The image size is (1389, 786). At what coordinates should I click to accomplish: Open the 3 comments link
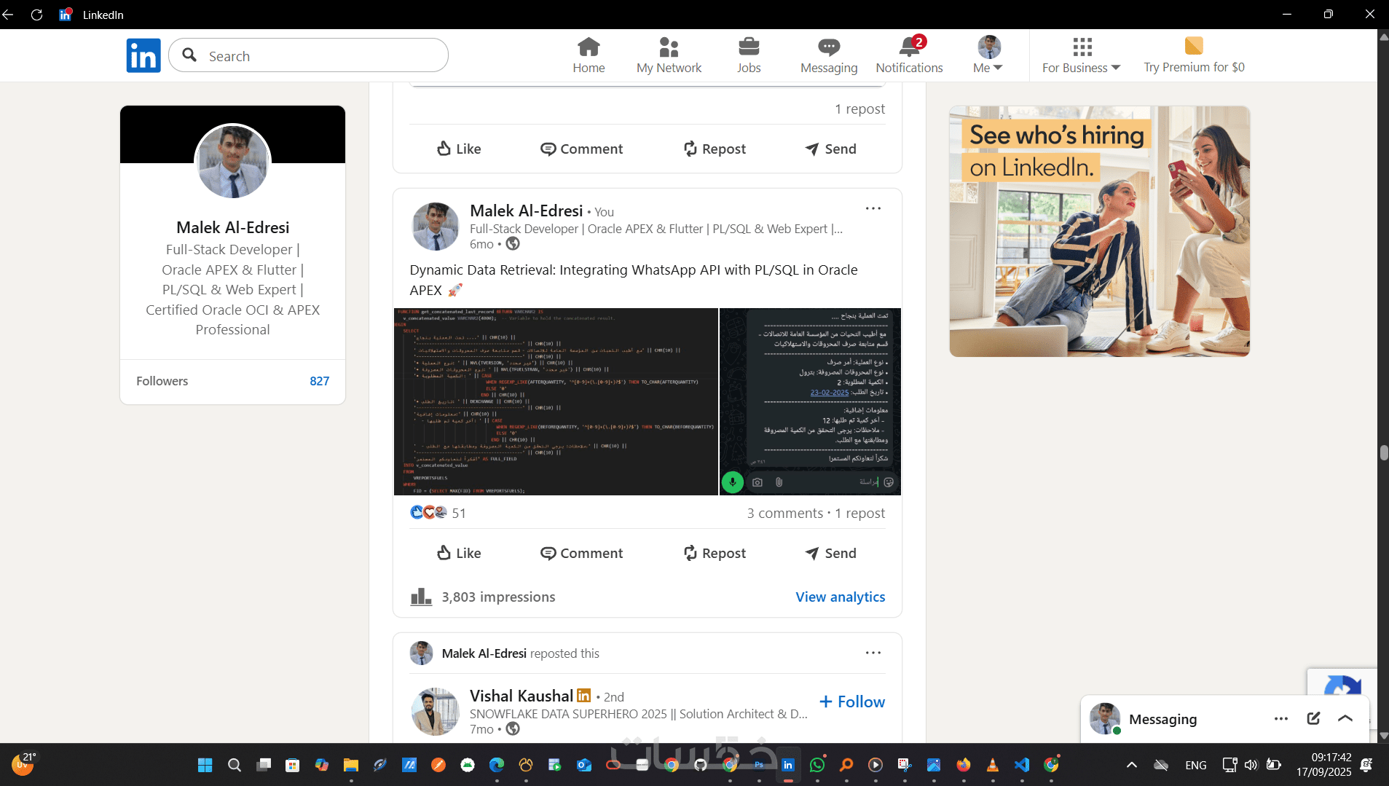point(784,513)
